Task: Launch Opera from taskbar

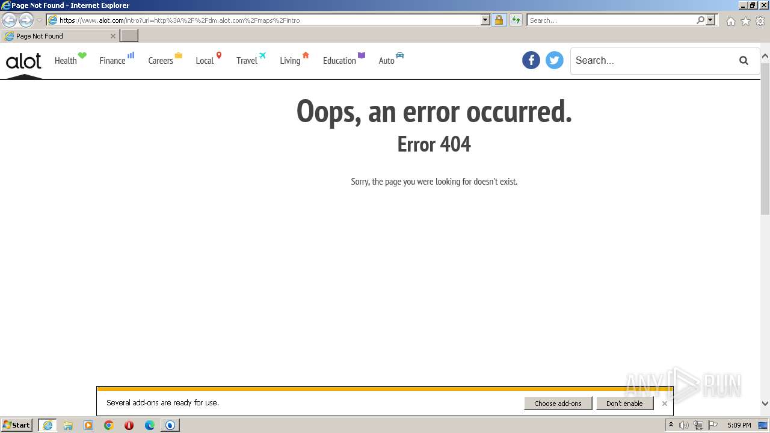Action: [x=129, y=425]
